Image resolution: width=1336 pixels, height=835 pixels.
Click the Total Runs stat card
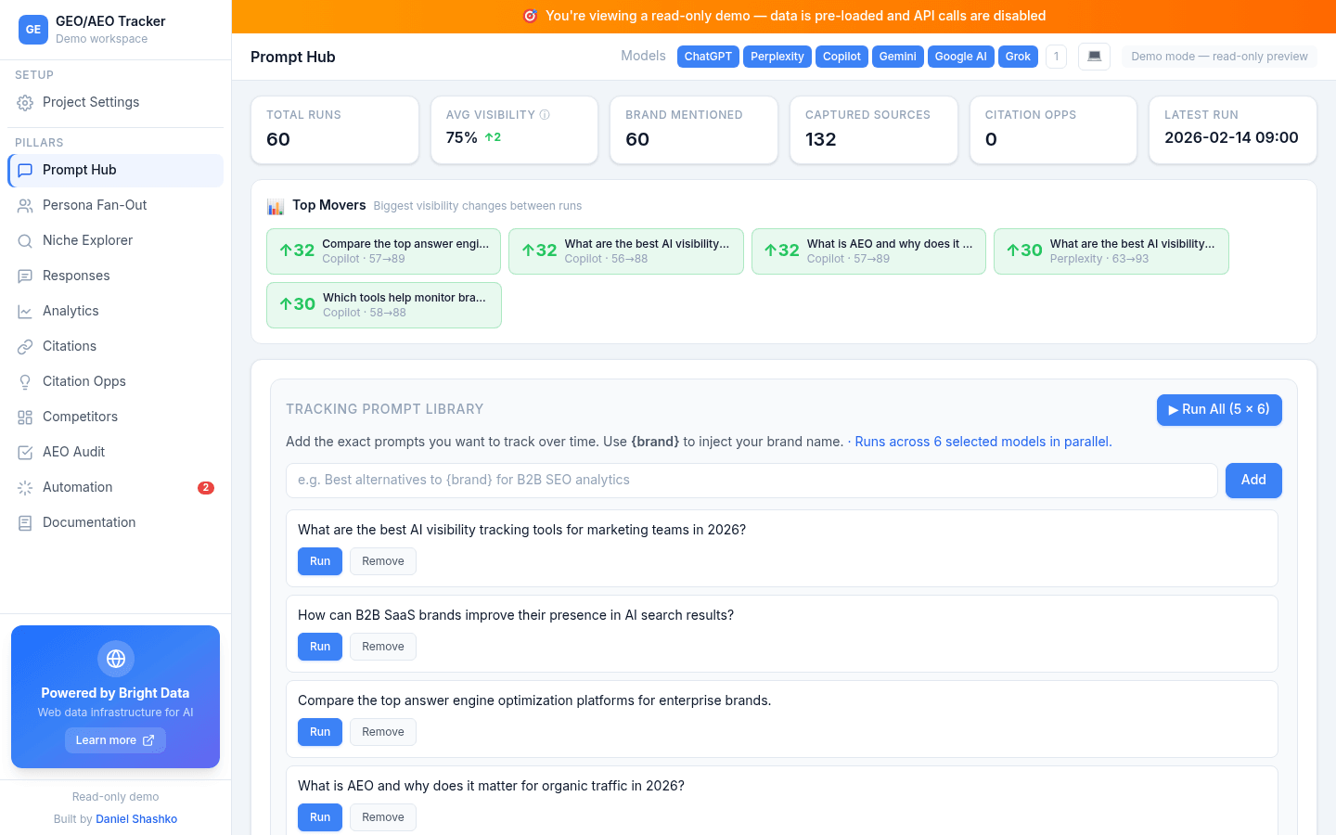[335, 130]
